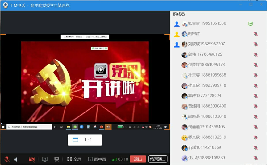
Task: Select member name 高群13773428924
Action: pyautogui.click(x=205, y=96)
